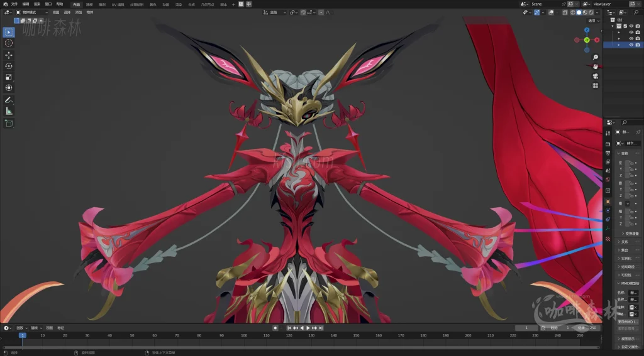Switch to the Modeling workspace tab
Screen dimensions: 644x356
click(89, 4)
